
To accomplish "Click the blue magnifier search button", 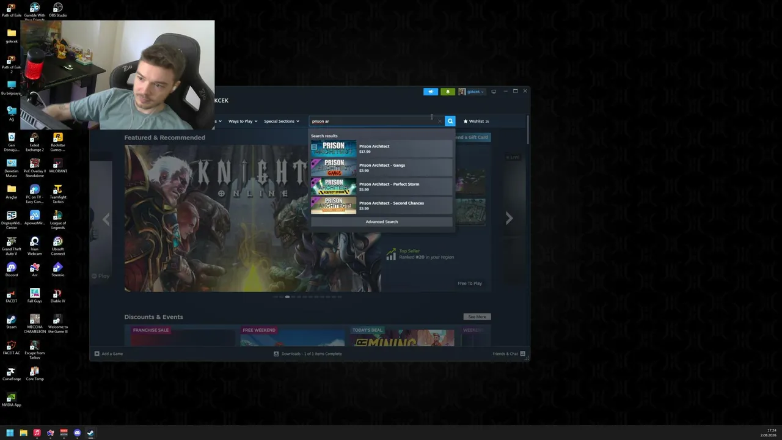I will click(450, 121).
